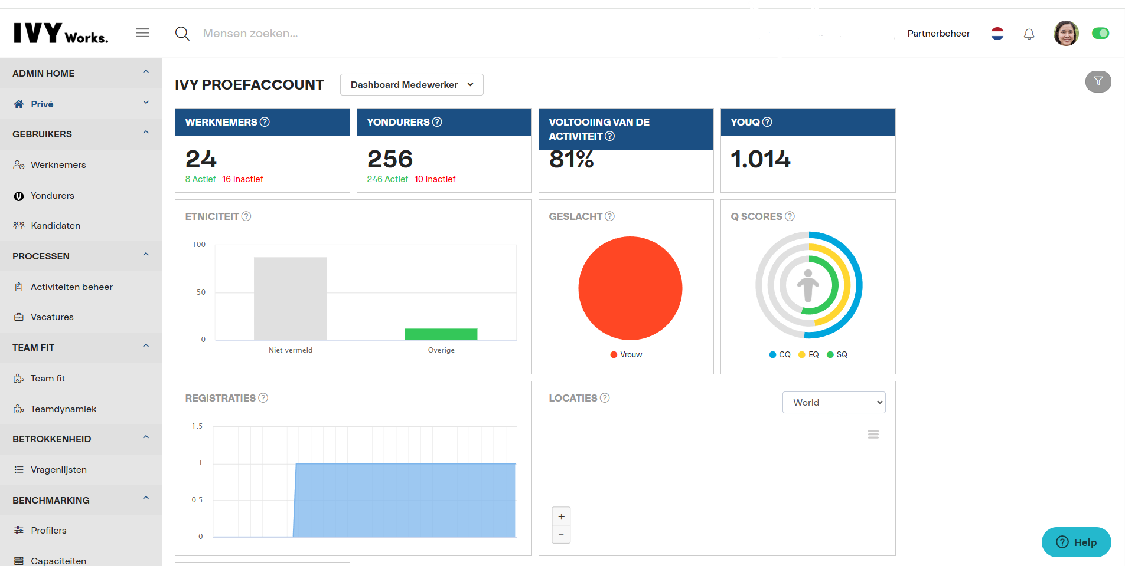Click the search magnifier icon
This screenshot has width=1125, height=566.
point(182,34)
